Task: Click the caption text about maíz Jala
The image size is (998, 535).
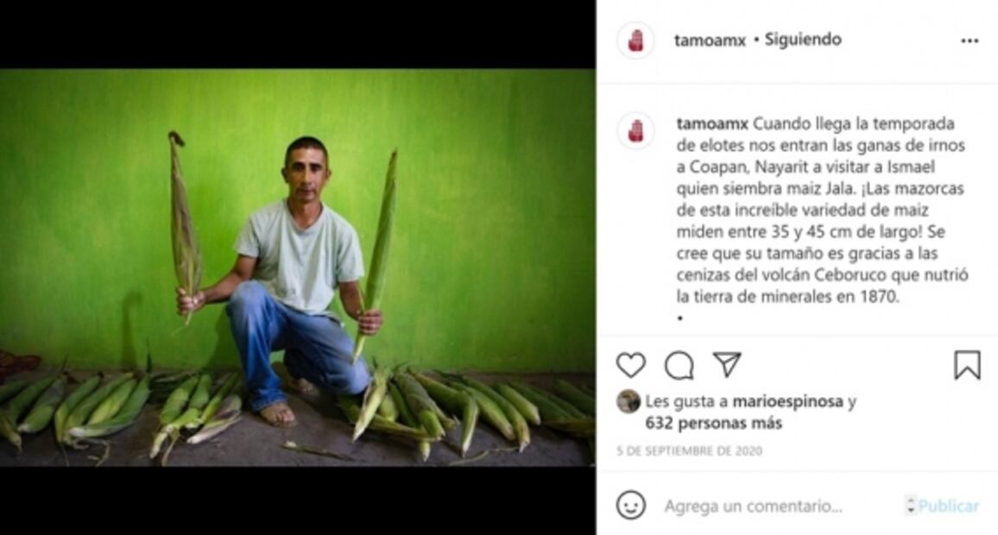Action: [823, 210]
